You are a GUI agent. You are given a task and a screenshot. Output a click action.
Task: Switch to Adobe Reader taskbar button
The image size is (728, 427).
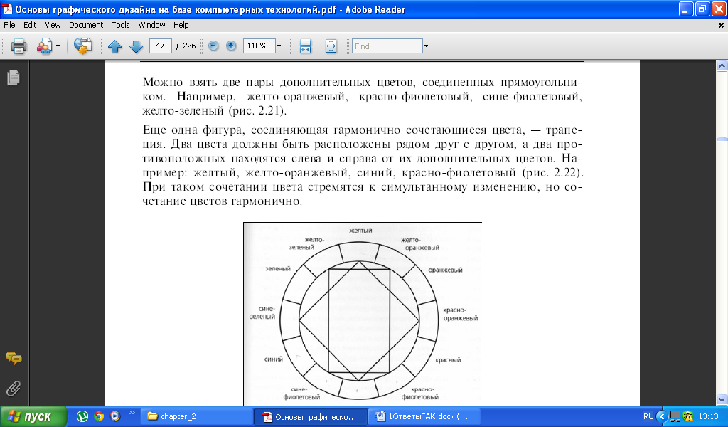click(x=311, y=417)
